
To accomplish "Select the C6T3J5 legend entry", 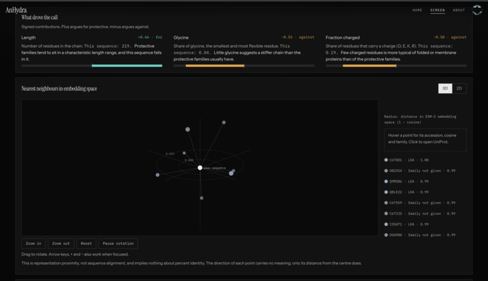I will point(420,214).
